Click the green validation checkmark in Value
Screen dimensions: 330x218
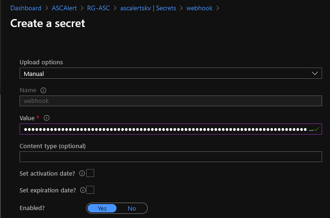pos(317,129)
